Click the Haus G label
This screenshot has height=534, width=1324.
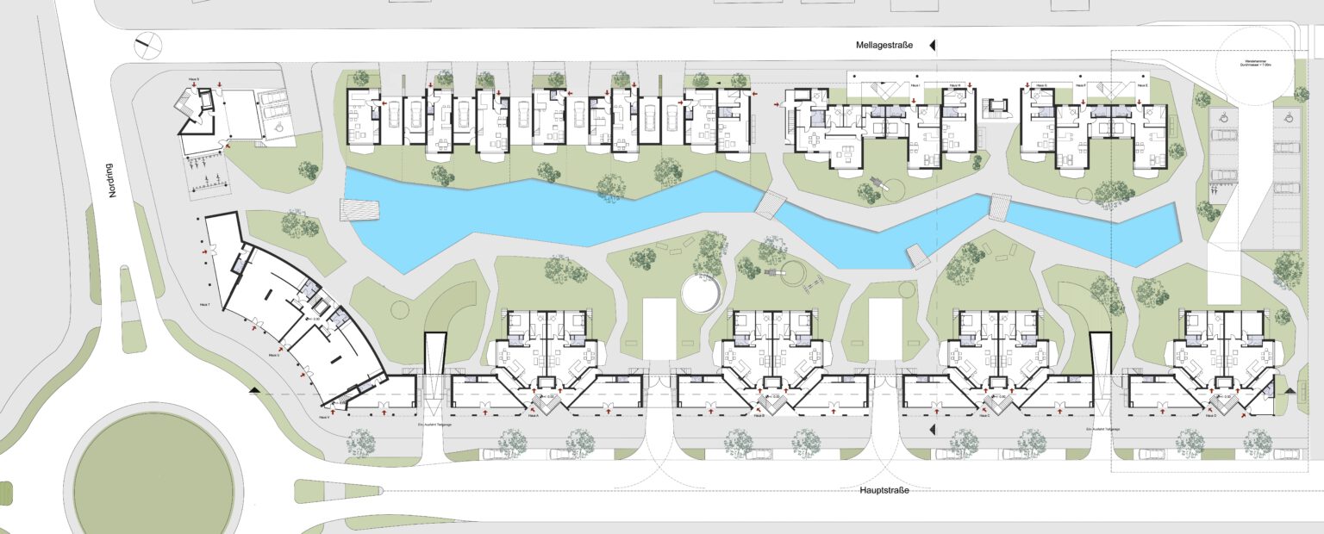(x=1040, y=86)
